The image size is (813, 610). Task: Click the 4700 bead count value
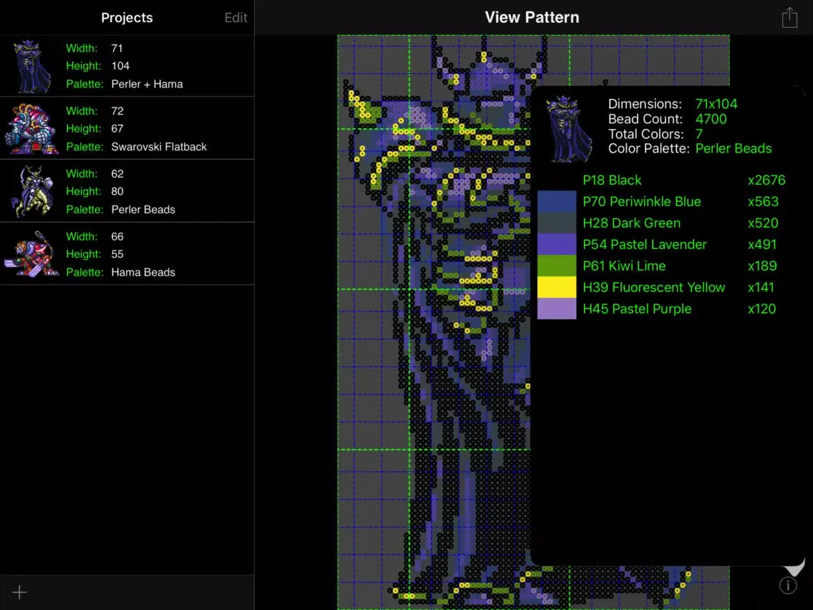pyautogui.click(x=711, y=119)
